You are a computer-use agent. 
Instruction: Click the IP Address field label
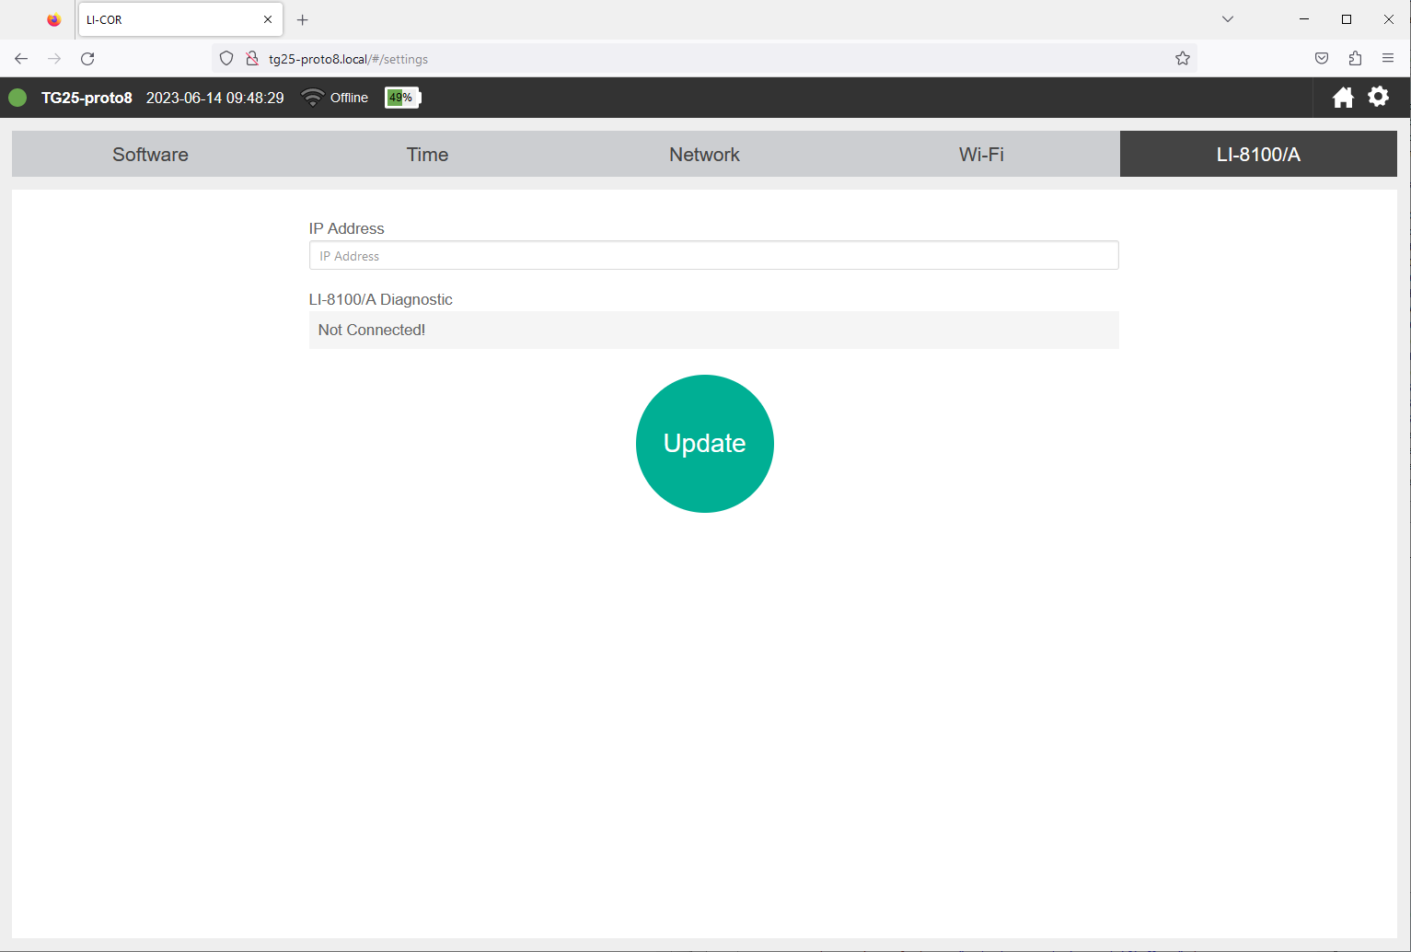(347, 228)
